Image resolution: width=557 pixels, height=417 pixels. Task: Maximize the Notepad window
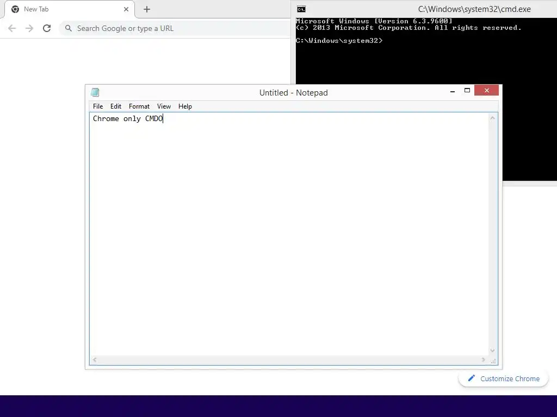point(467,91)
